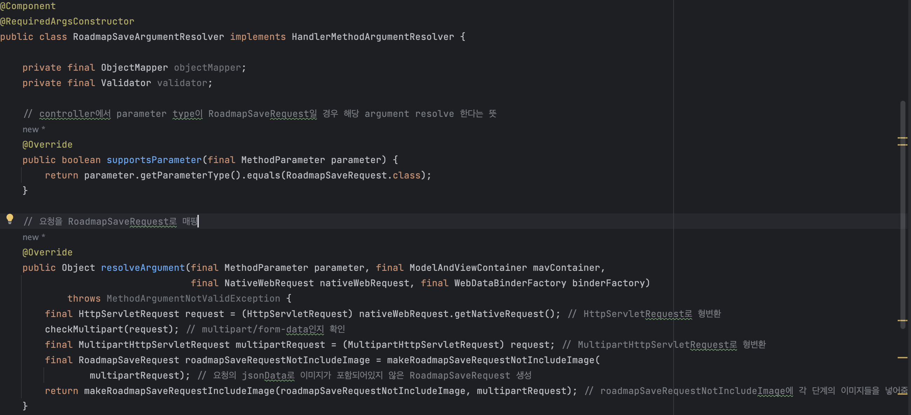
Task: Click the first @Override annotation
Action: (x=47, y=145)
